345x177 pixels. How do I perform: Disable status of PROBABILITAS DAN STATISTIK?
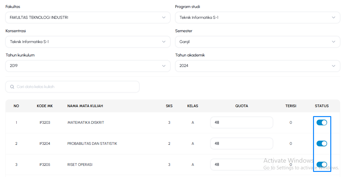point(322,144)
